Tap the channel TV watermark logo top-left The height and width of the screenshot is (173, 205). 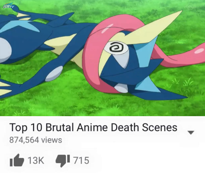pos(8,6)
